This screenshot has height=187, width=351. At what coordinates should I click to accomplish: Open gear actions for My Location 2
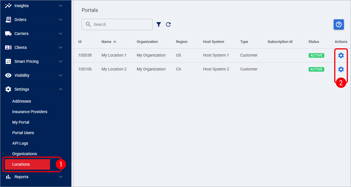pos(341,69)
